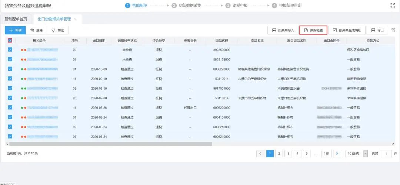Click the 删除 button
Image resolution: width=400 pixels, height=185 pixels.
[x=36, y=30]
